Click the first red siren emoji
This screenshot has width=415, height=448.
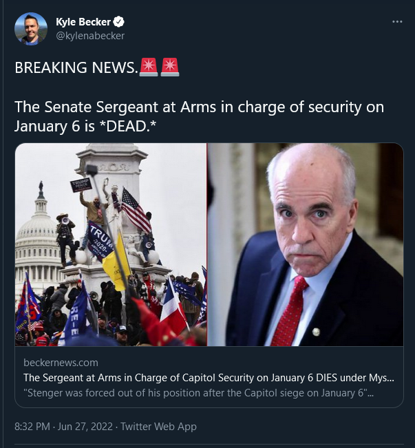coord(149,67)
